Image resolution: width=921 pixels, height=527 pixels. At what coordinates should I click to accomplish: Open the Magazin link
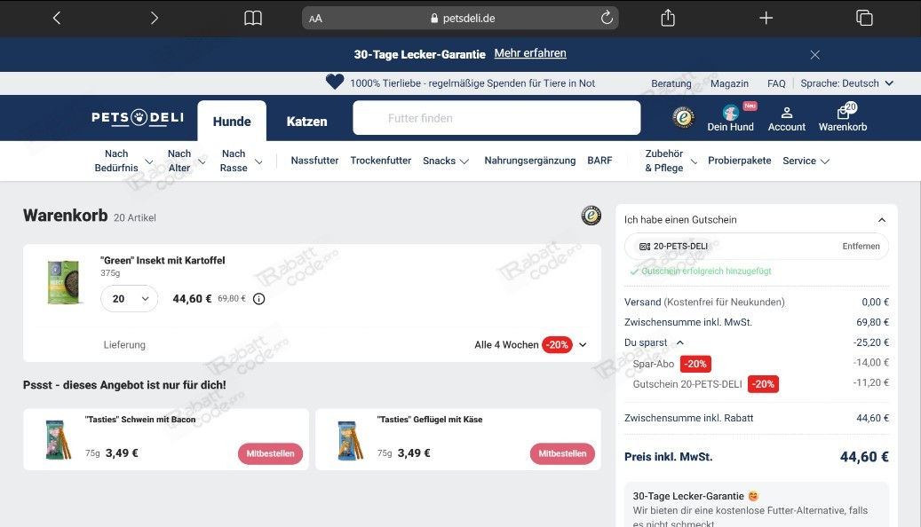click(x=729, y=83)
